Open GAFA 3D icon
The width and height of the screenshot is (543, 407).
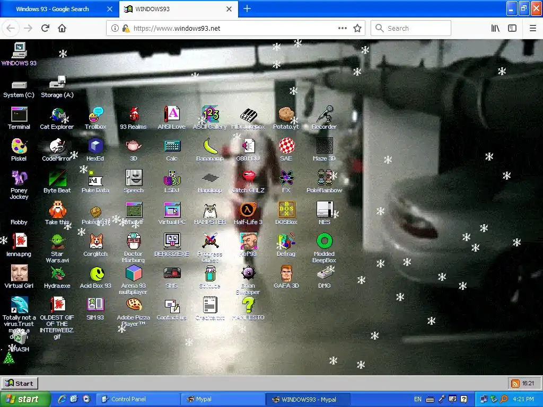click(x=286, y=278)
